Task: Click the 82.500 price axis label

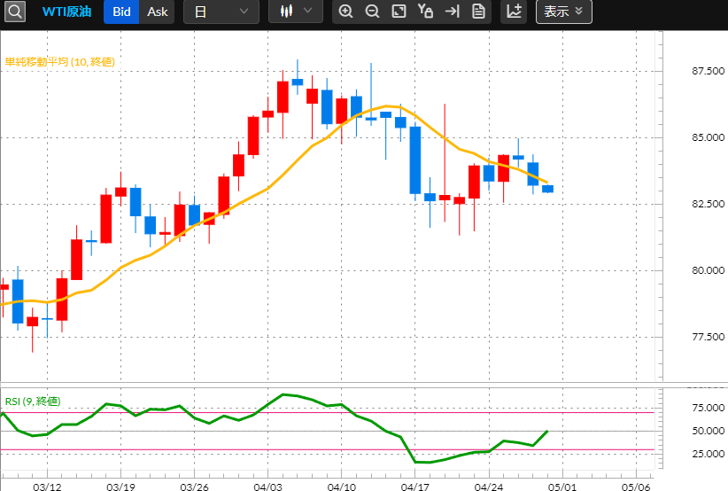Action: coord(708,204)
